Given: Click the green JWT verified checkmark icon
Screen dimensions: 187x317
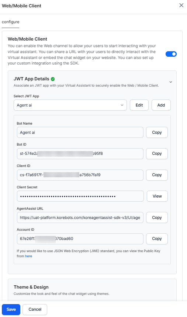Looking at the screenshot, I should tap(53, 79).
